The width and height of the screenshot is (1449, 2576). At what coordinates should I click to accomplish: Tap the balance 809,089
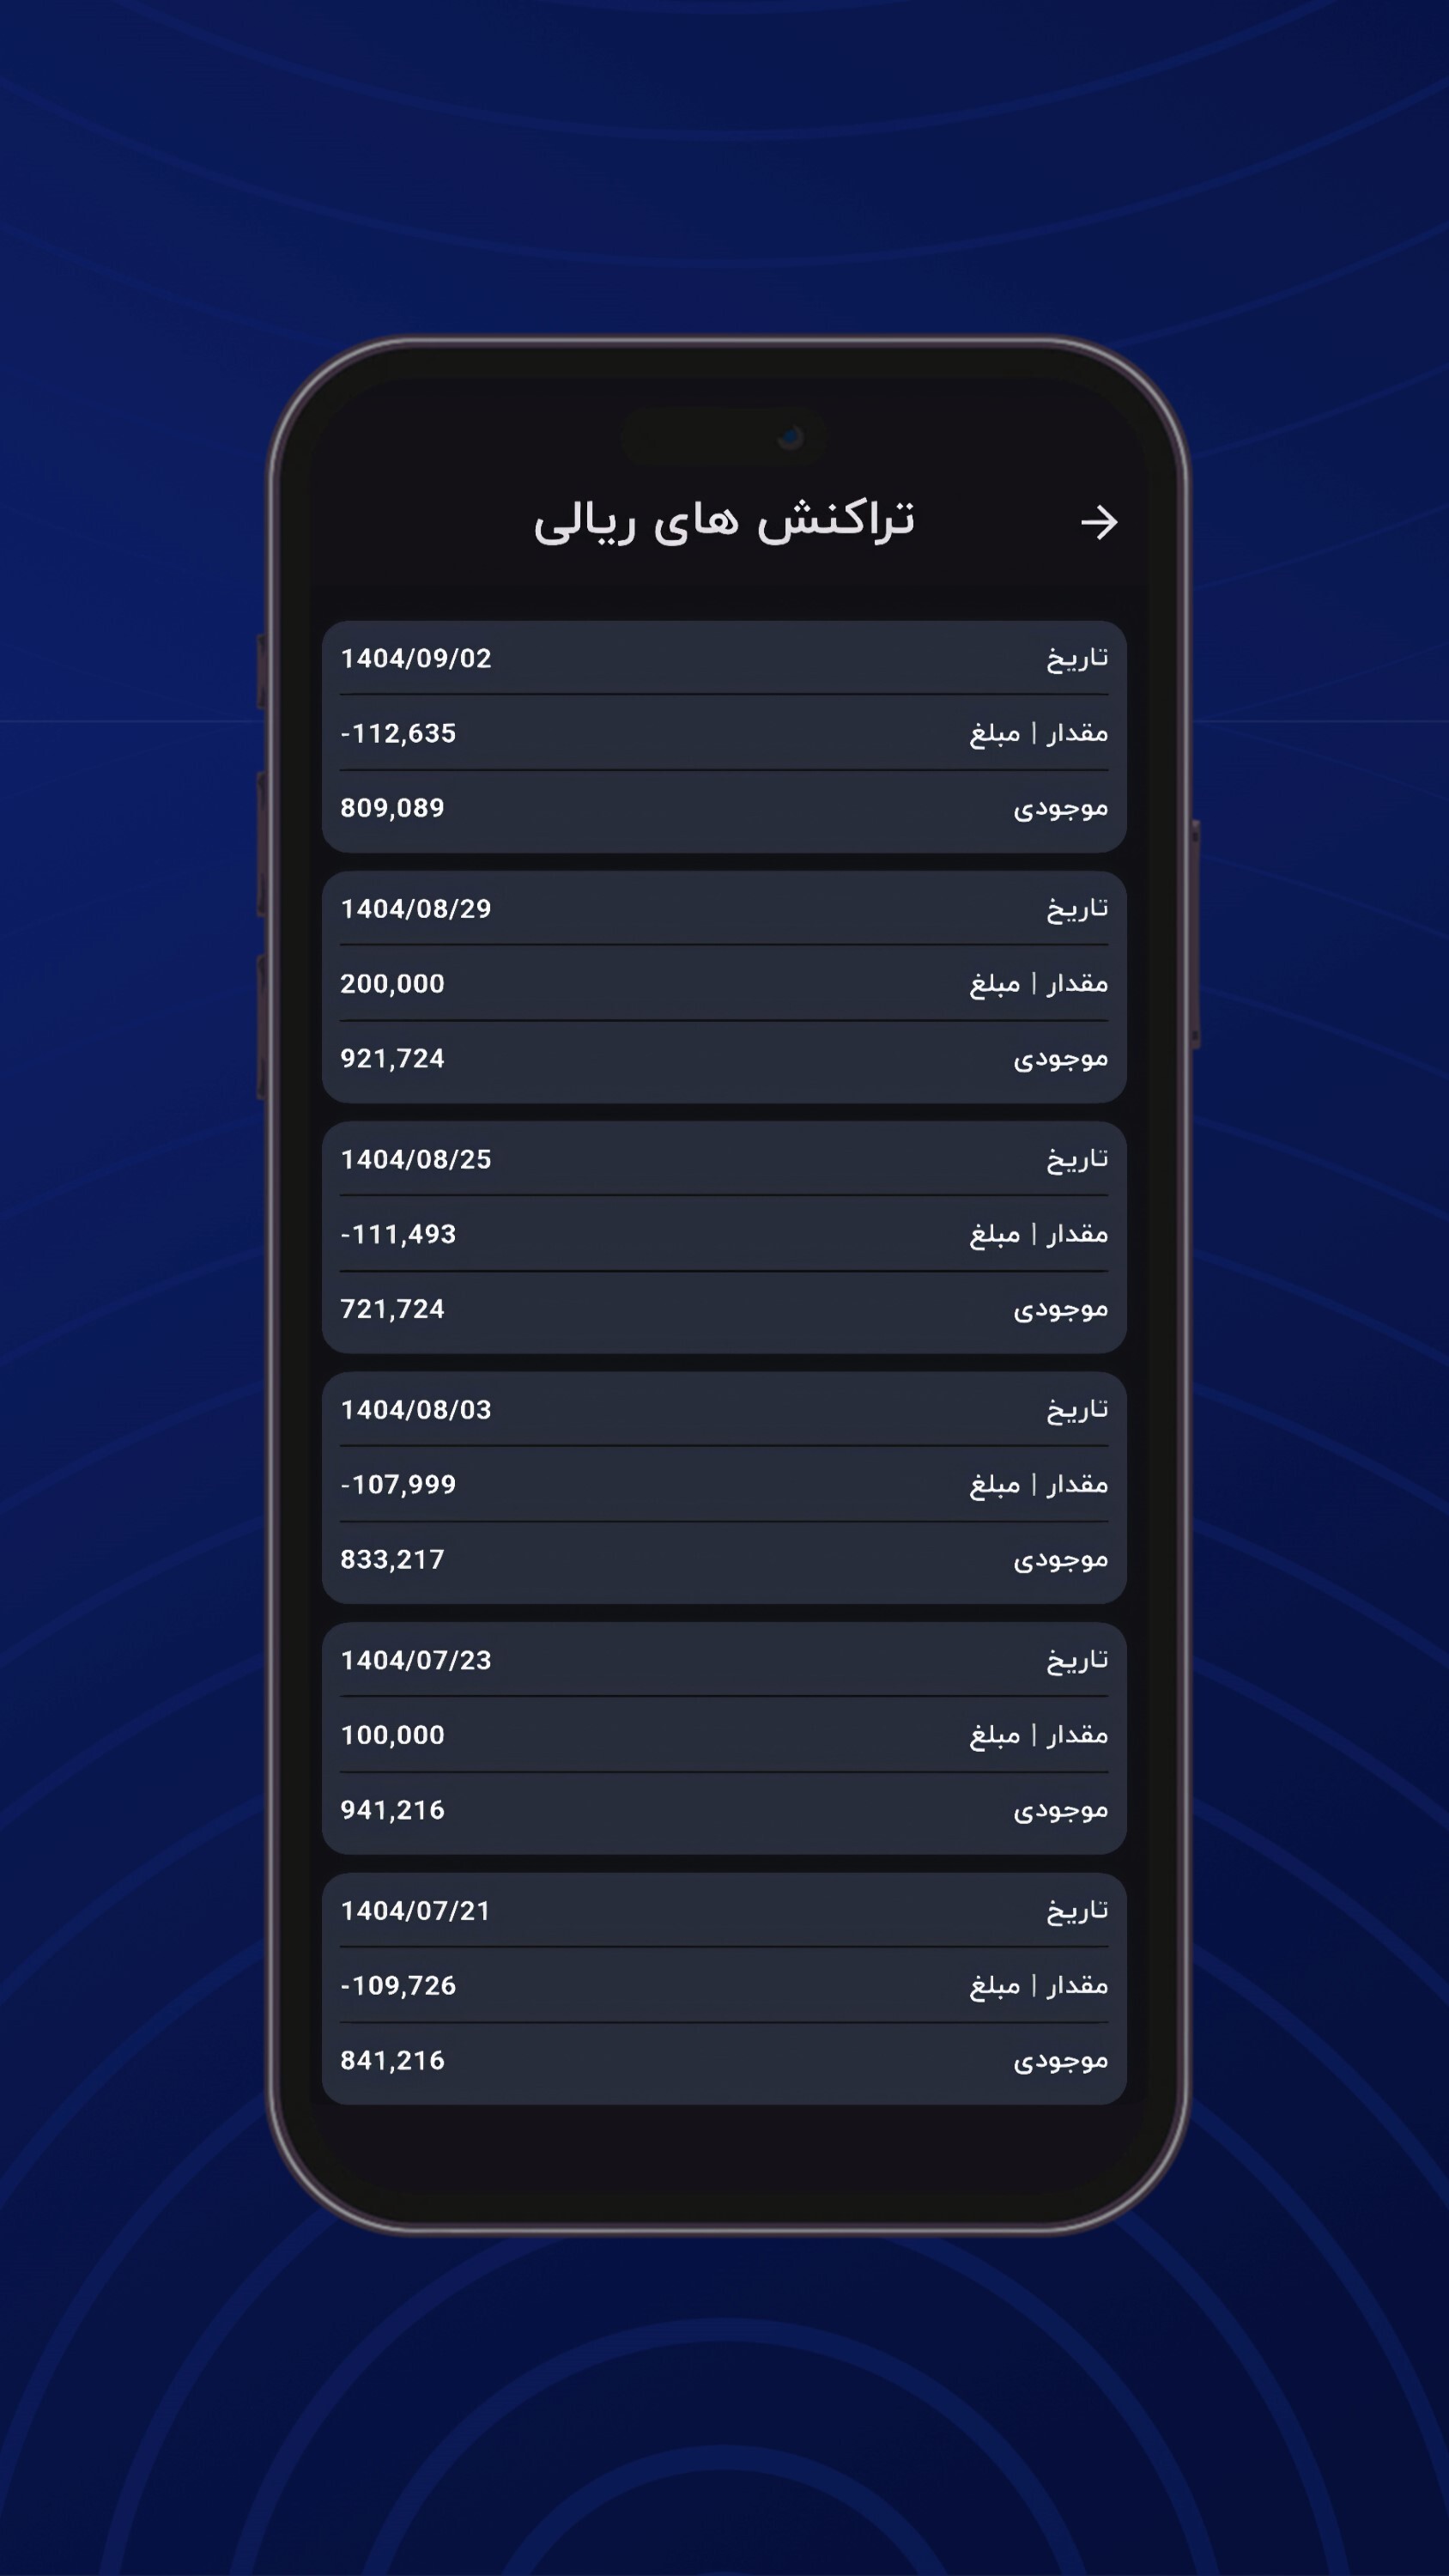392,808
